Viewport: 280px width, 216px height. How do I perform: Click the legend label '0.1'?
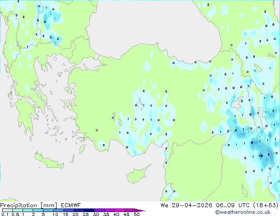click(5, 214)
